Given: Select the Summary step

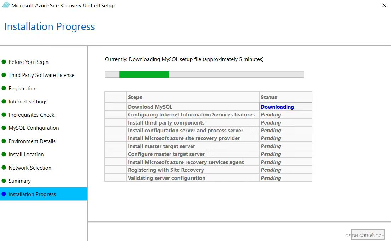Looking at the screenshot, I should click(19, 181).
